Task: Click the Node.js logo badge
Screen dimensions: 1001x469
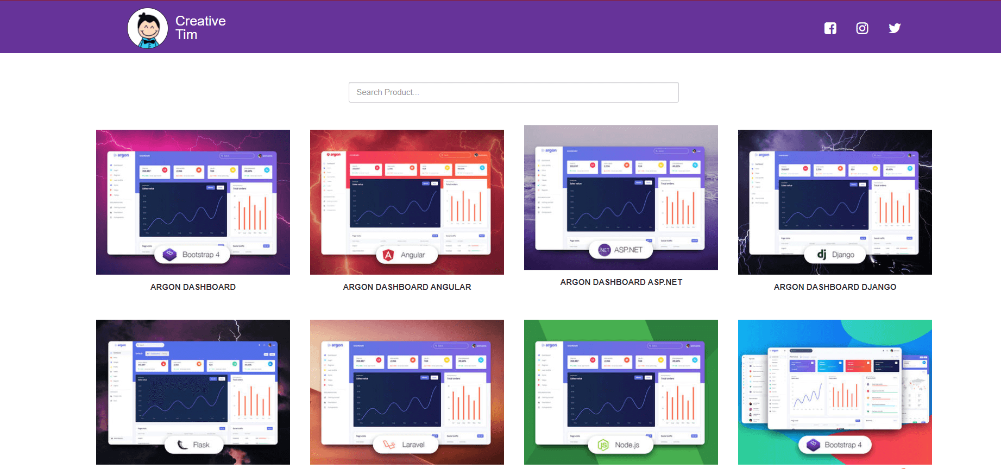Action: point(621,445)
